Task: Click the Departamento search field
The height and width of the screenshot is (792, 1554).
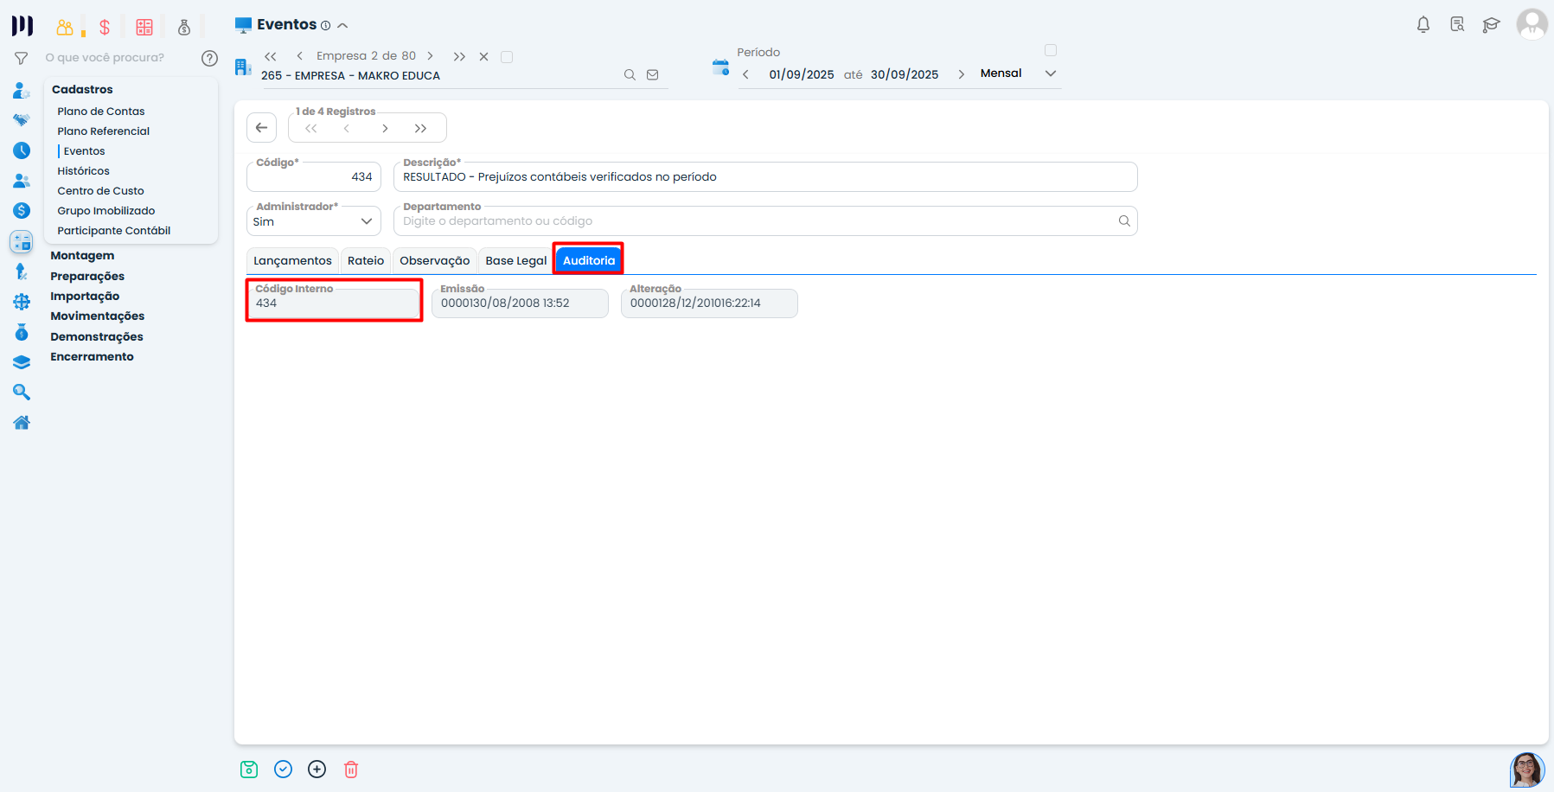Action: coord(757,221)
